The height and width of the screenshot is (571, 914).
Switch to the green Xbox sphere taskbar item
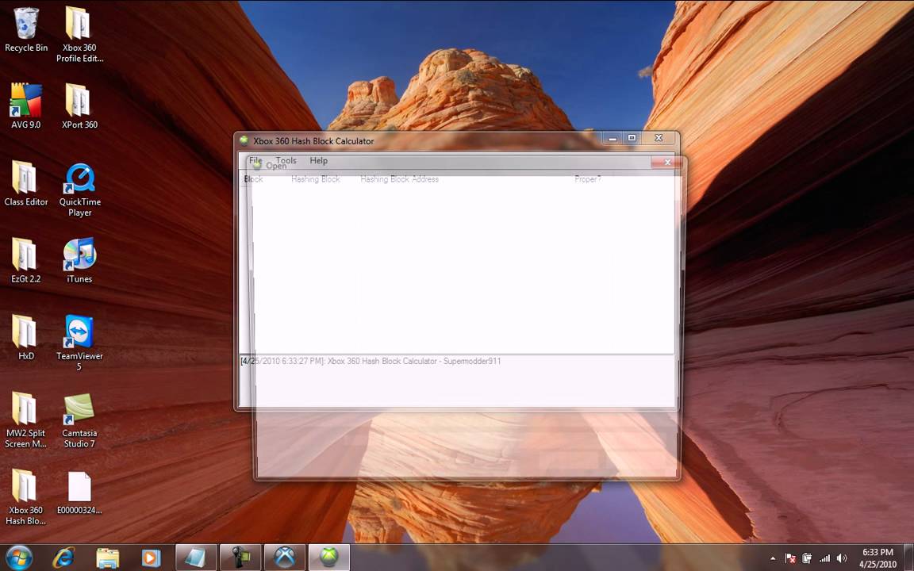328,557
